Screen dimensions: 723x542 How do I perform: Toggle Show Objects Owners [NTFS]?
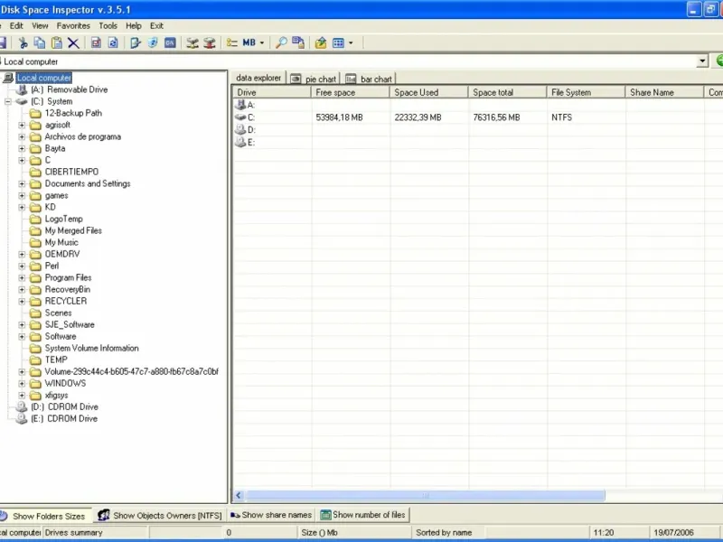[161, 515]
